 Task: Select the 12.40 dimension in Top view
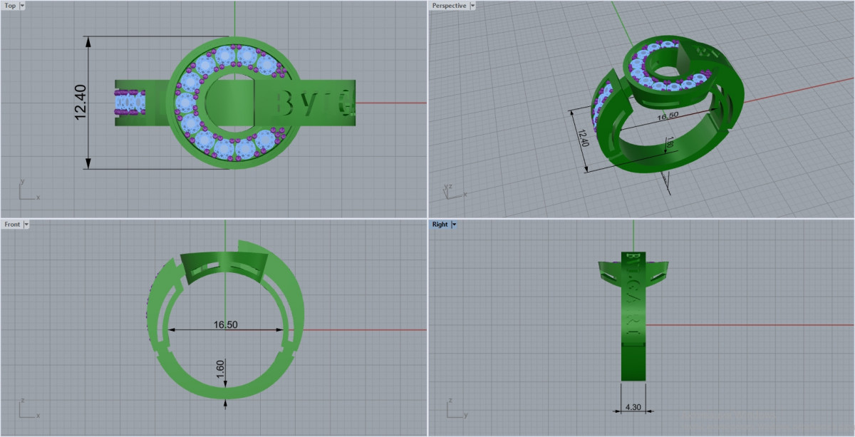point(80,102)
